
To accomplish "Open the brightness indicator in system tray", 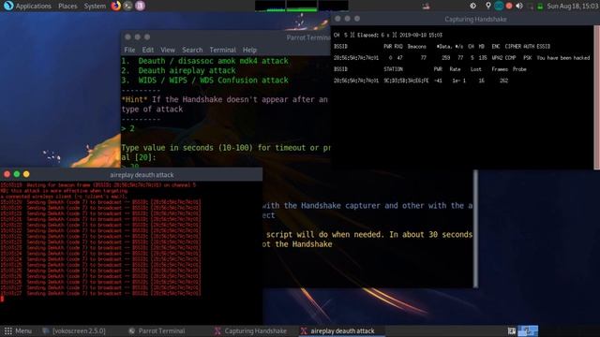I will 472,6.
